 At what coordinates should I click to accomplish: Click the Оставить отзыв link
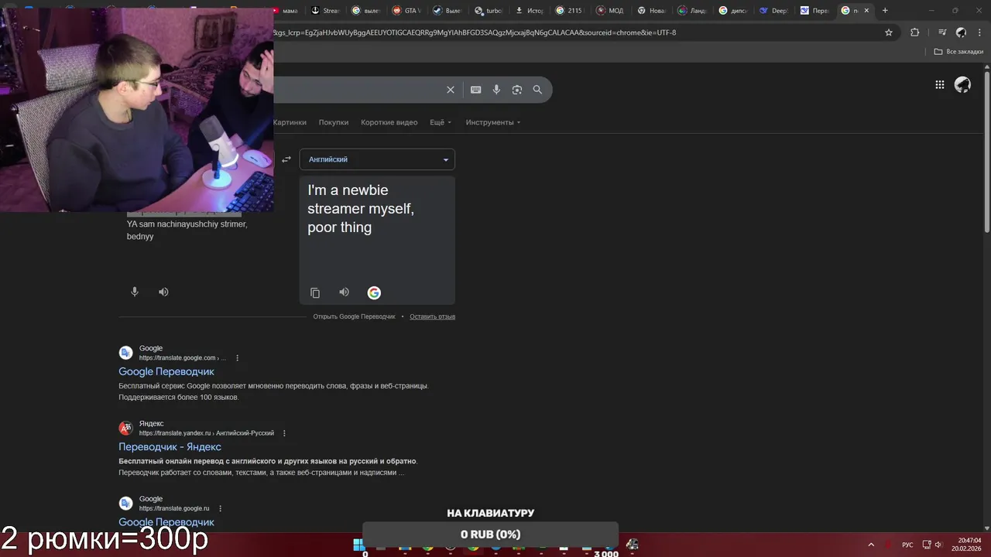(432, 316)
